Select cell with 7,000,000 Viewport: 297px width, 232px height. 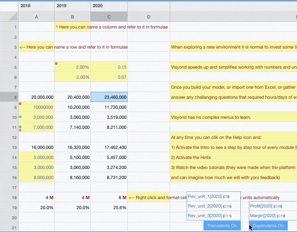pyautogui.click(x=37, y=127)
